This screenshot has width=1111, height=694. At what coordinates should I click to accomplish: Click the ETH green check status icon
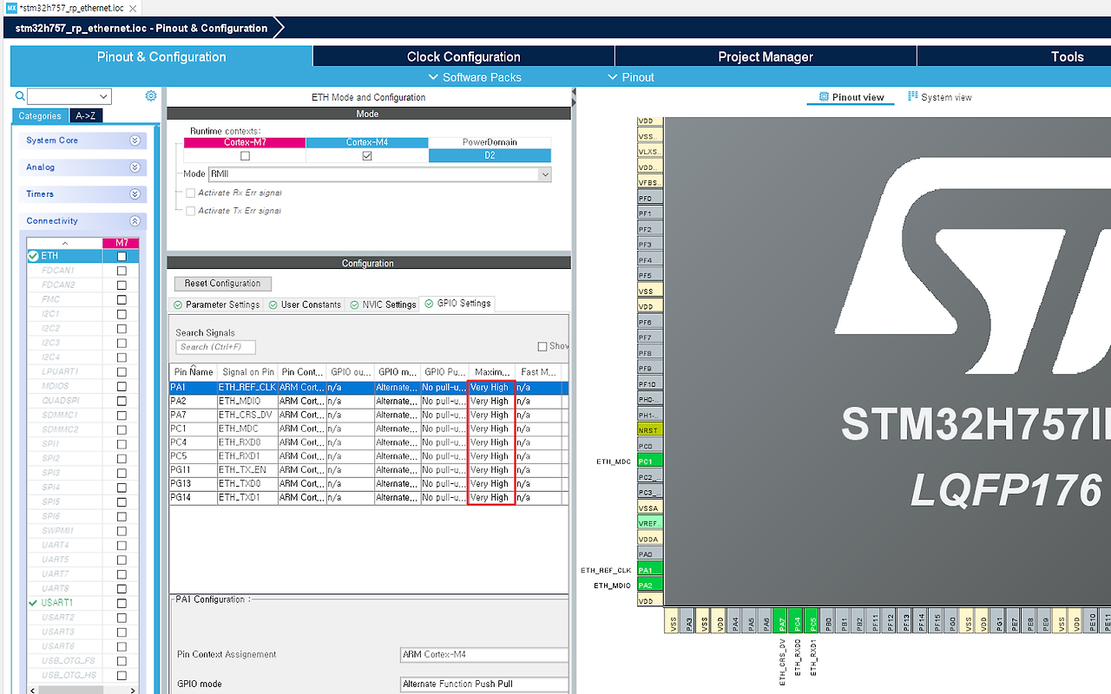pyautogui.click(x=33, y=256)
